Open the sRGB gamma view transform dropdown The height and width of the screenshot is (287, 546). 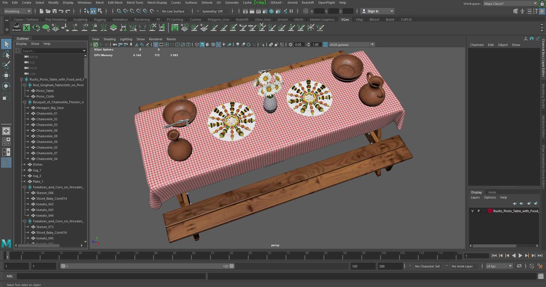(x=351, y=45)
